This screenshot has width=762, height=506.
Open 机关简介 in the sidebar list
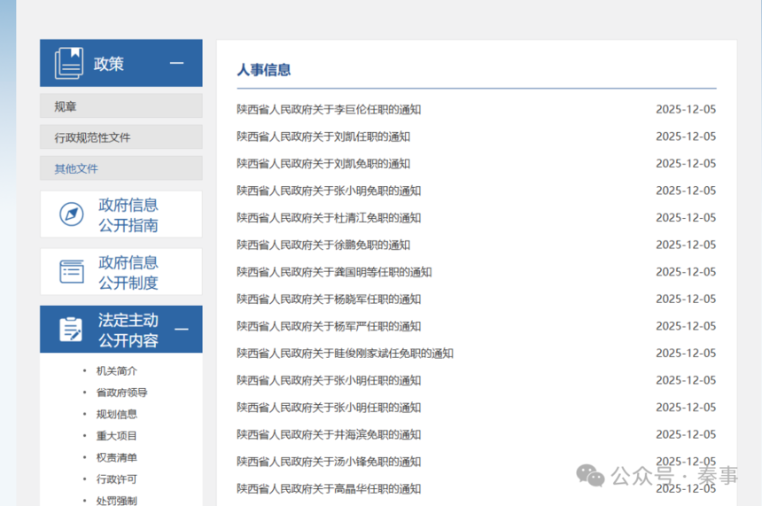117,370
